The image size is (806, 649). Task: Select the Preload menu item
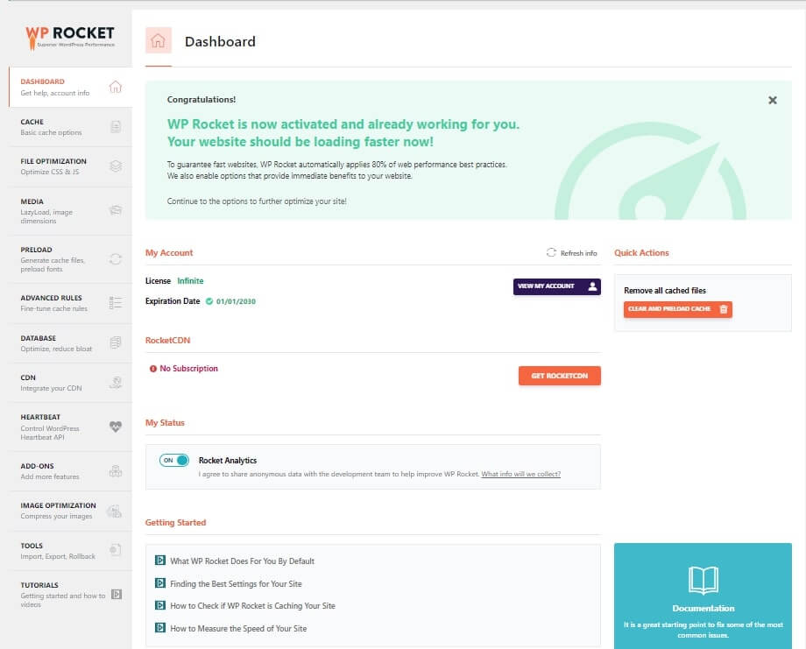click(70, 259)
